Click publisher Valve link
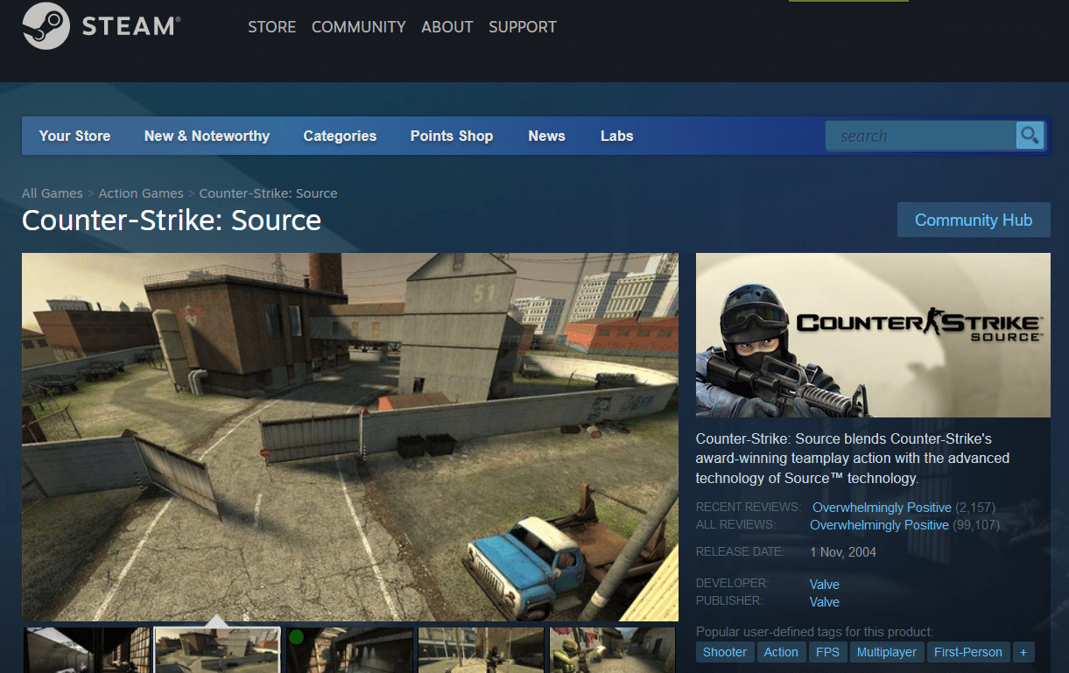Viewport: 1069px width, 673px height. click(824, 602)
